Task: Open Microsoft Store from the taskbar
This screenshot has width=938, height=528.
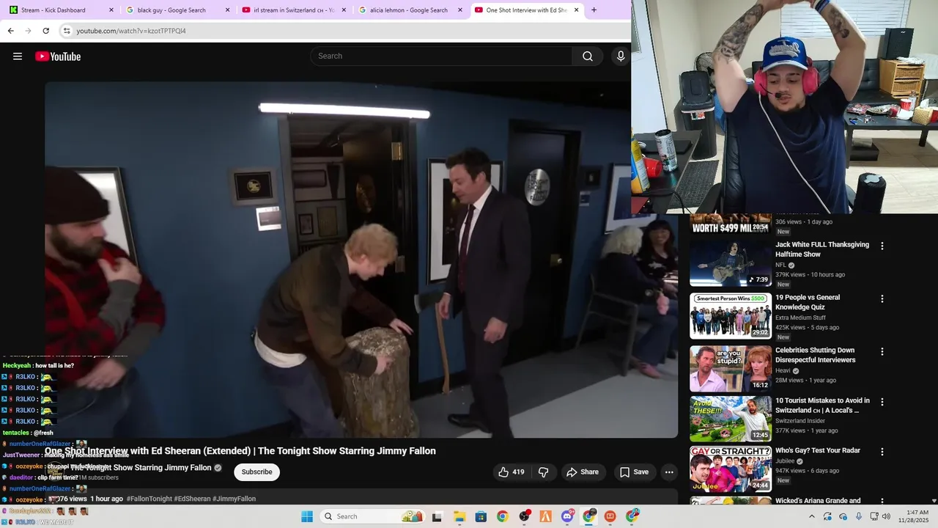Action: coord(481,516)
